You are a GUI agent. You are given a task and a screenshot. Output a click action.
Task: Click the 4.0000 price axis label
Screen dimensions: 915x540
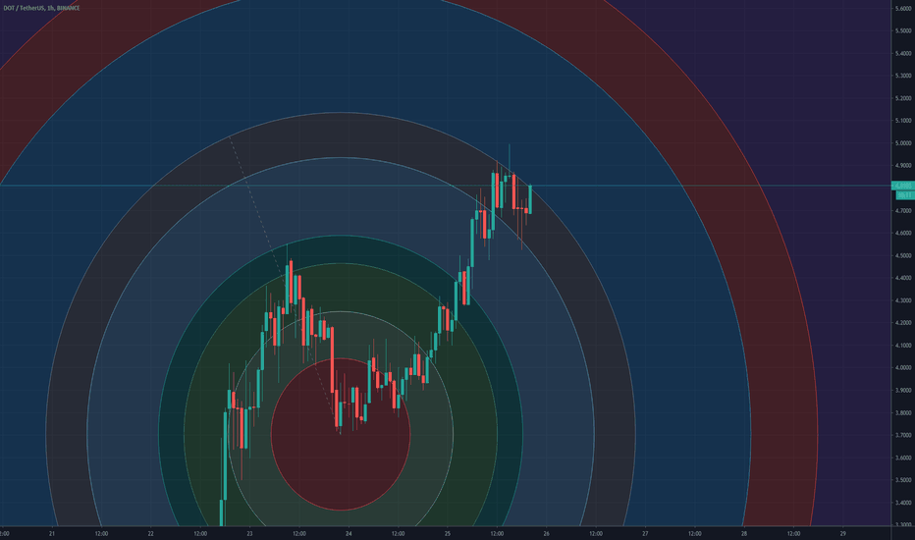pyautogui.click(x=903, y=368)
